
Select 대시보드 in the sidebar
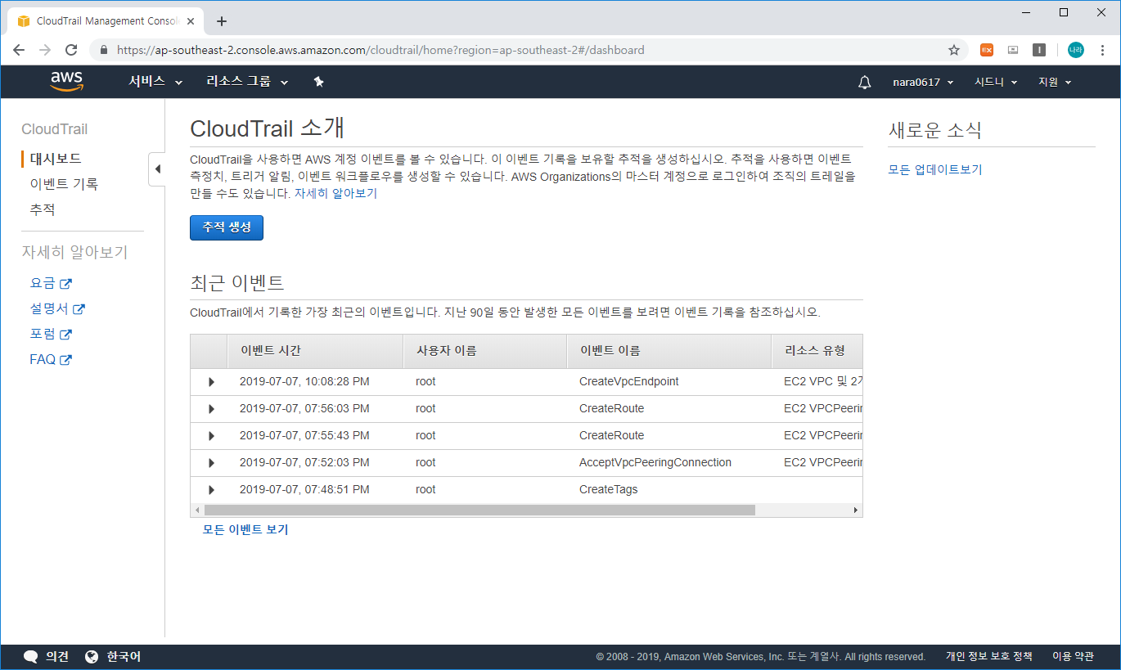(x=56, y=159)
